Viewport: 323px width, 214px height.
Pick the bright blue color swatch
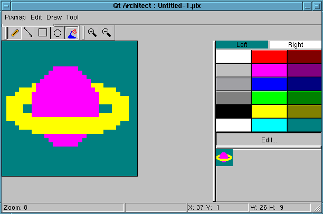[269, 84]
